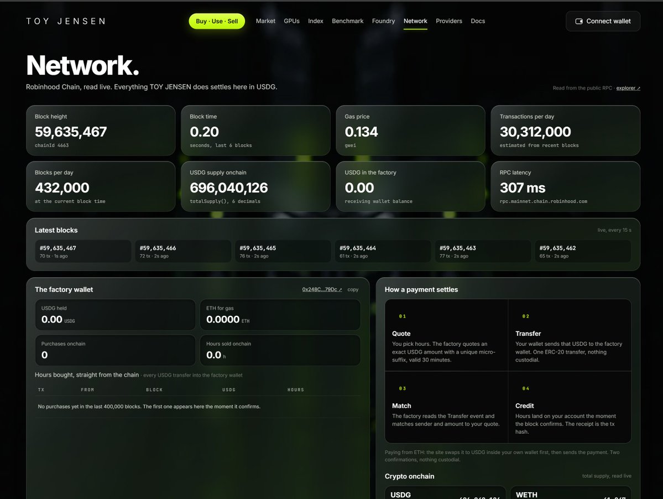This screenshot has height=499, width=663.
Task: Open block #59,635,467
Action: [x=83, y=252]
